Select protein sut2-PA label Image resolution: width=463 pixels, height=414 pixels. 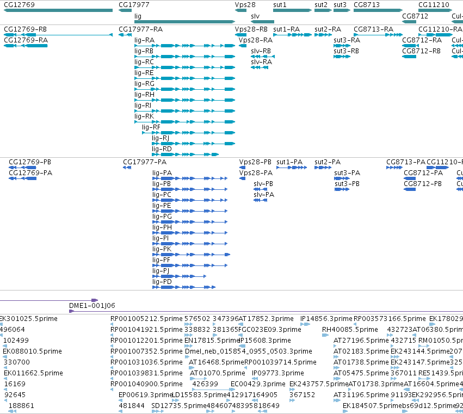point(328,162)
